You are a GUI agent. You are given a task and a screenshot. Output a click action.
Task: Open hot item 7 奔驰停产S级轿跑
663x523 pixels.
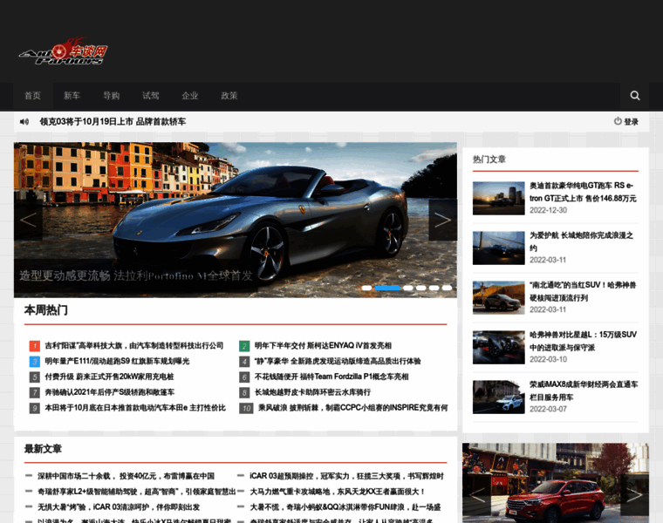pos(110,392)
